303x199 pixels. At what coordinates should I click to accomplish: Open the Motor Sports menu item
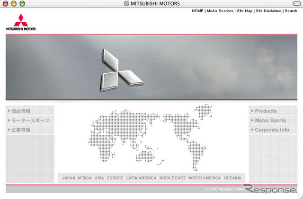coord(273,120)
